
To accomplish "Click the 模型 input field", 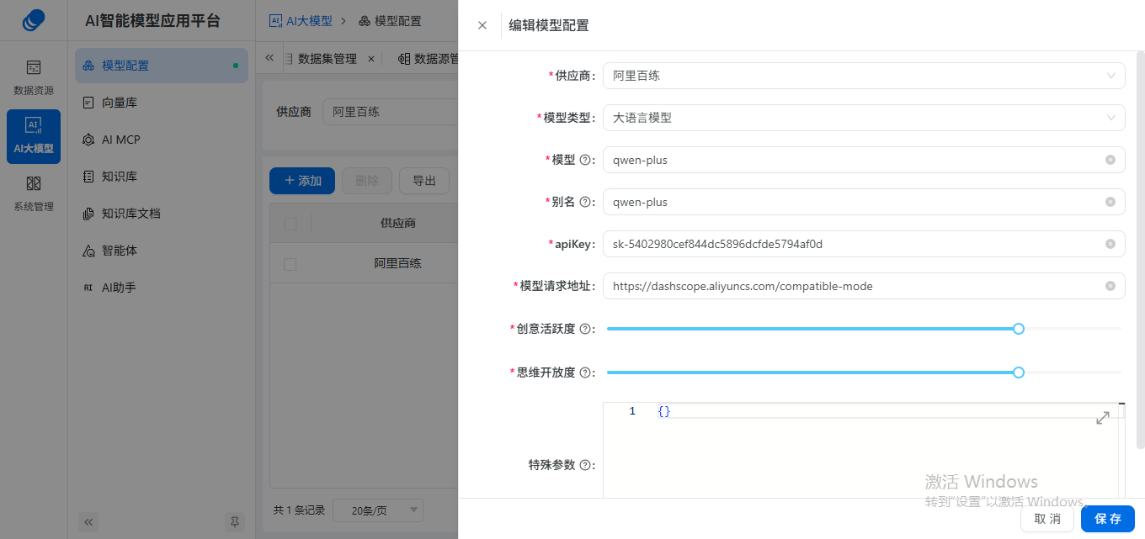I will (x=864, y=160).
